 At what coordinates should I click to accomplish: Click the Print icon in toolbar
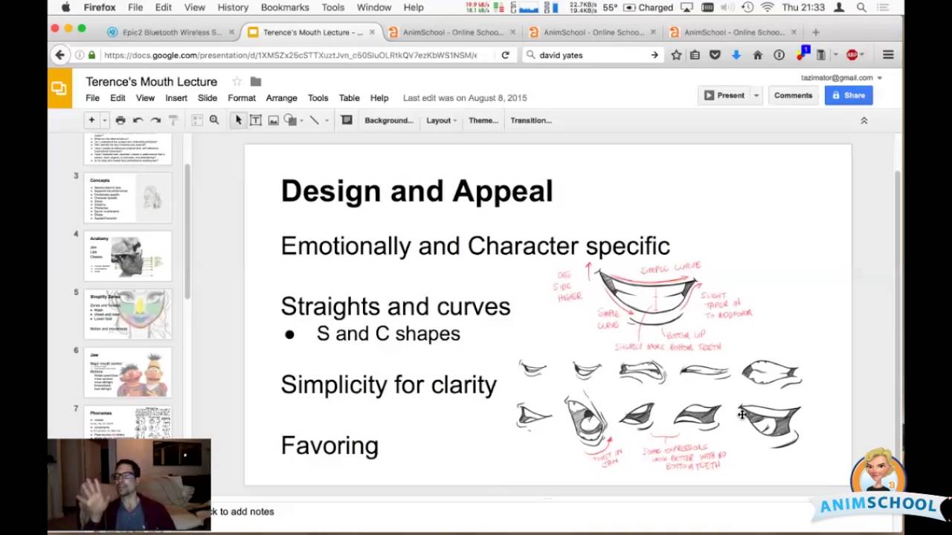tap(120, 120)
